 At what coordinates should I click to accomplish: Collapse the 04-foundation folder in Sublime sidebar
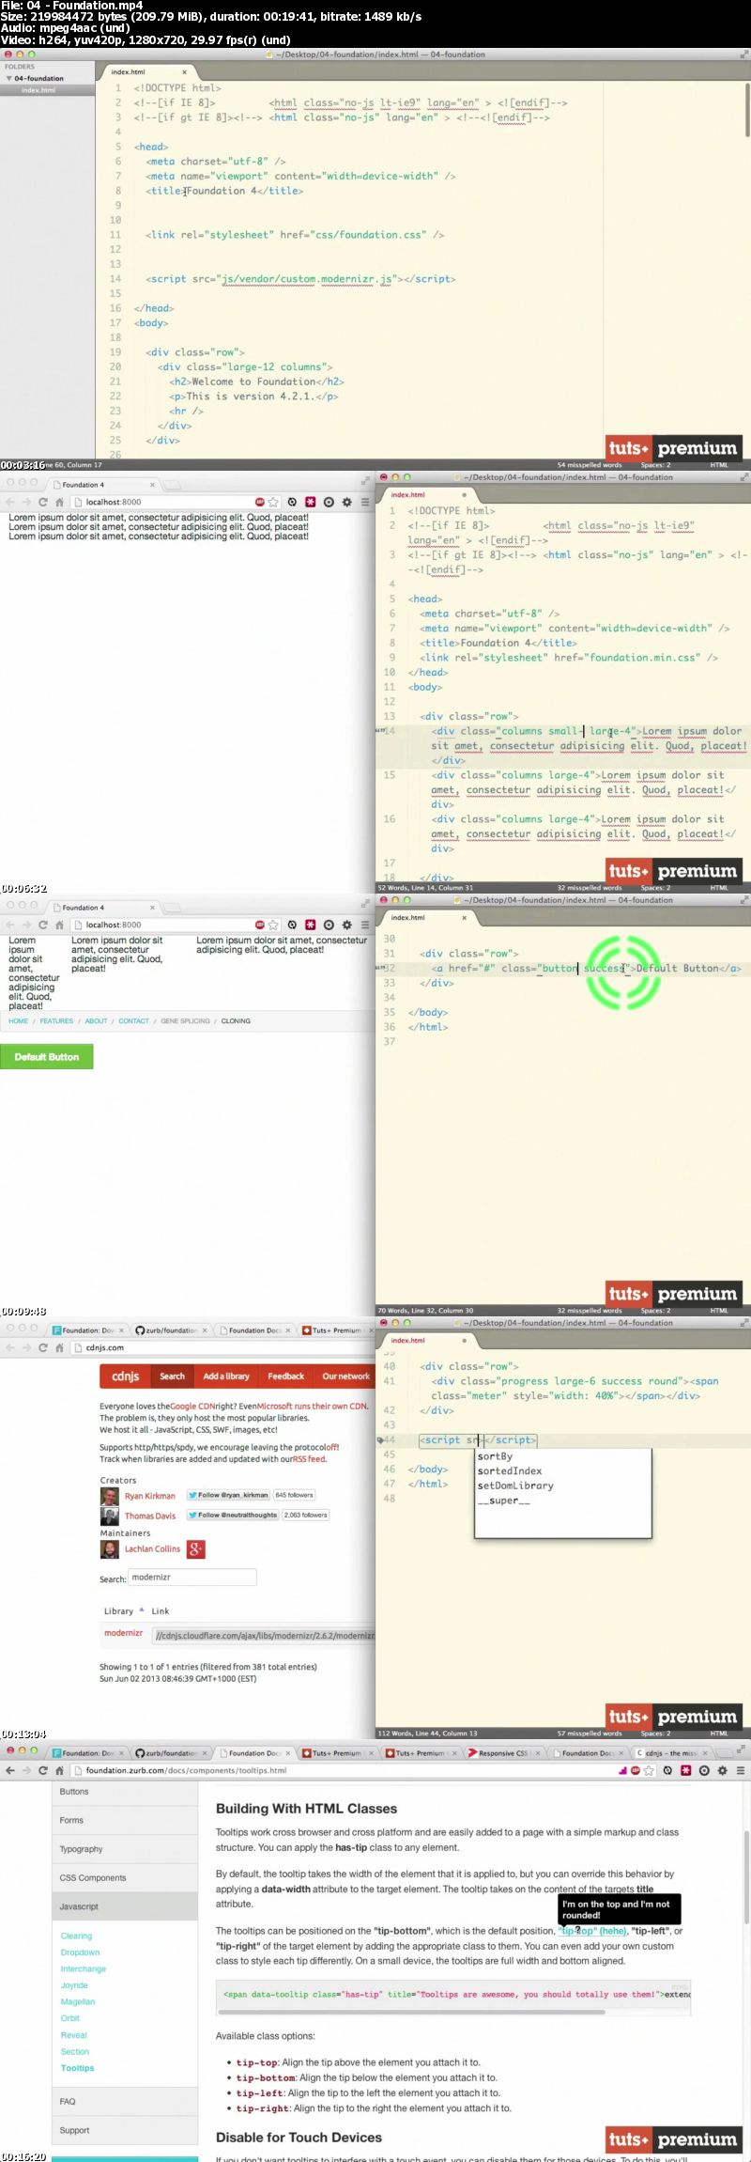click(x=9, y=79)
